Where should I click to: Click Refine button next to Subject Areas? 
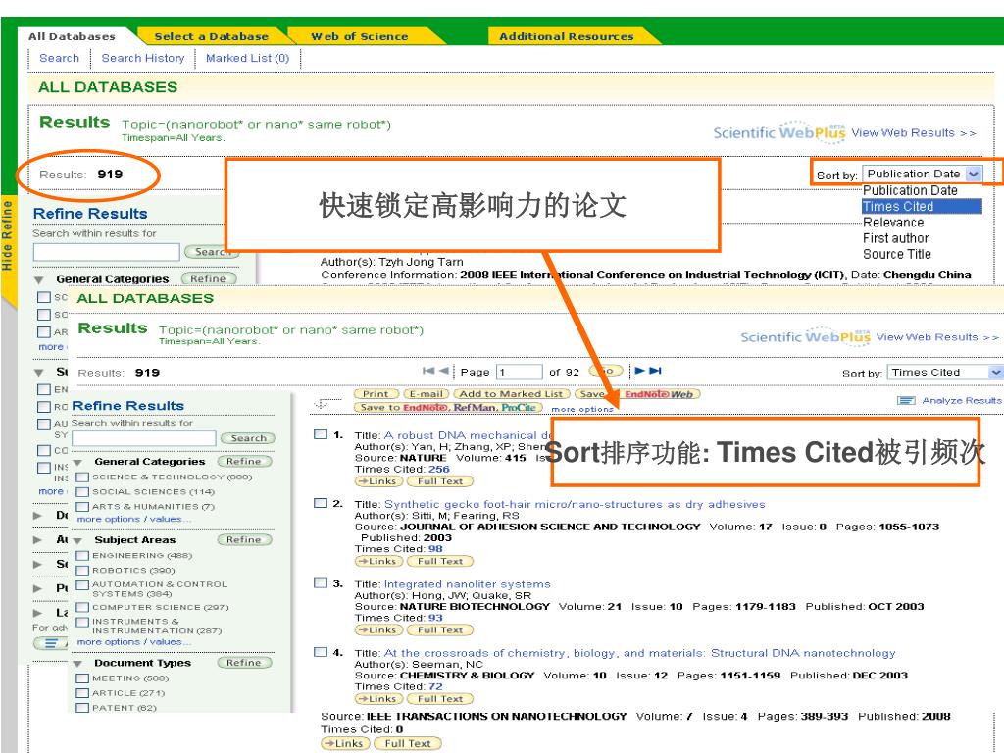244,540
